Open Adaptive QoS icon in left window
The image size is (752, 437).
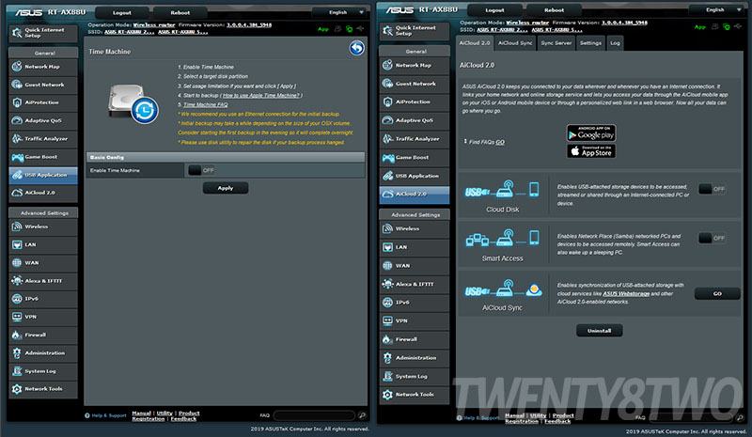pos(17,120)
